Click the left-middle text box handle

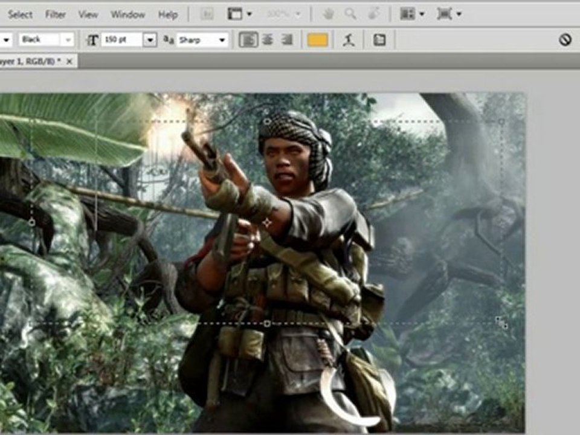coord(32,223)
